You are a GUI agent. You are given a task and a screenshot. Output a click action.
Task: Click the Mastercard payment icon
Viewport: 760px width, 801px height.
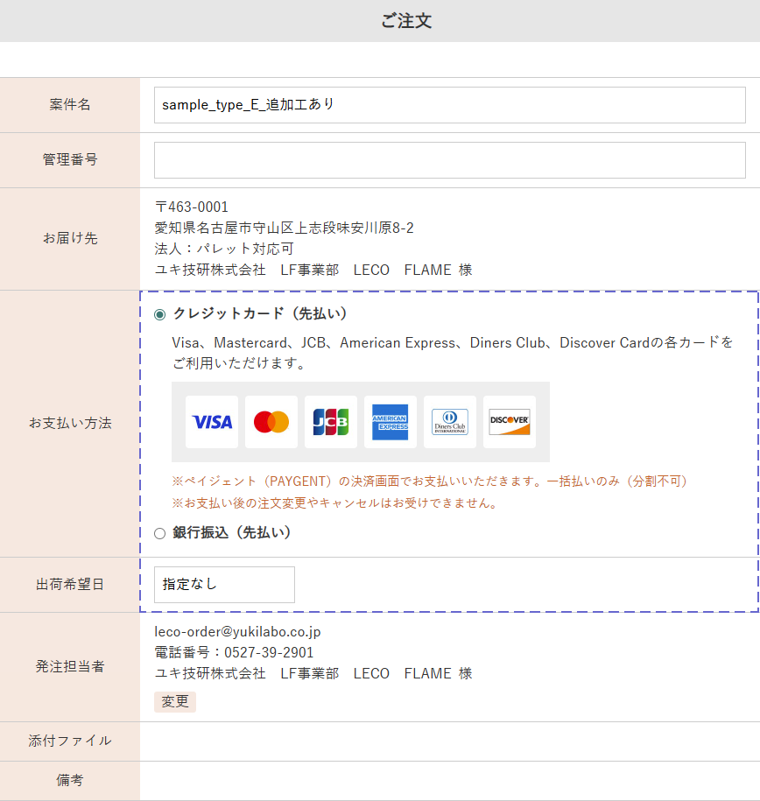pyautogui.click(x=271, y=422)
